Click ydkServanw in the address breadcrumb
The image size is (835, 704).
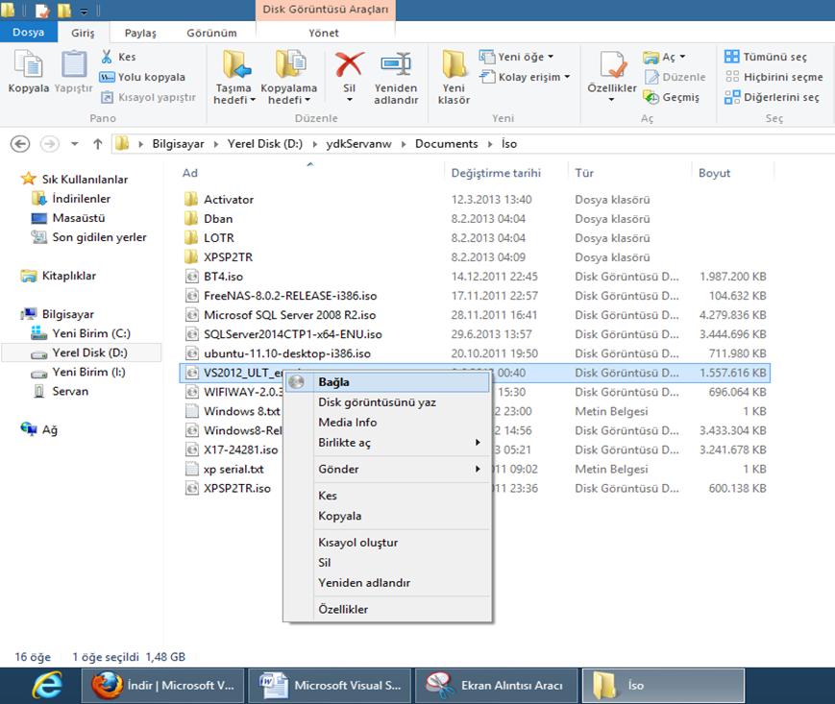point(358,144)
